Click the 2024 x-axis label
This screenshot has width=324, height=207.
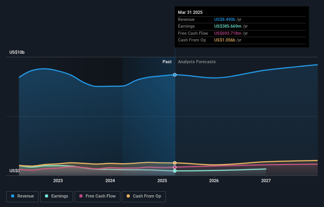click(110, 181)
